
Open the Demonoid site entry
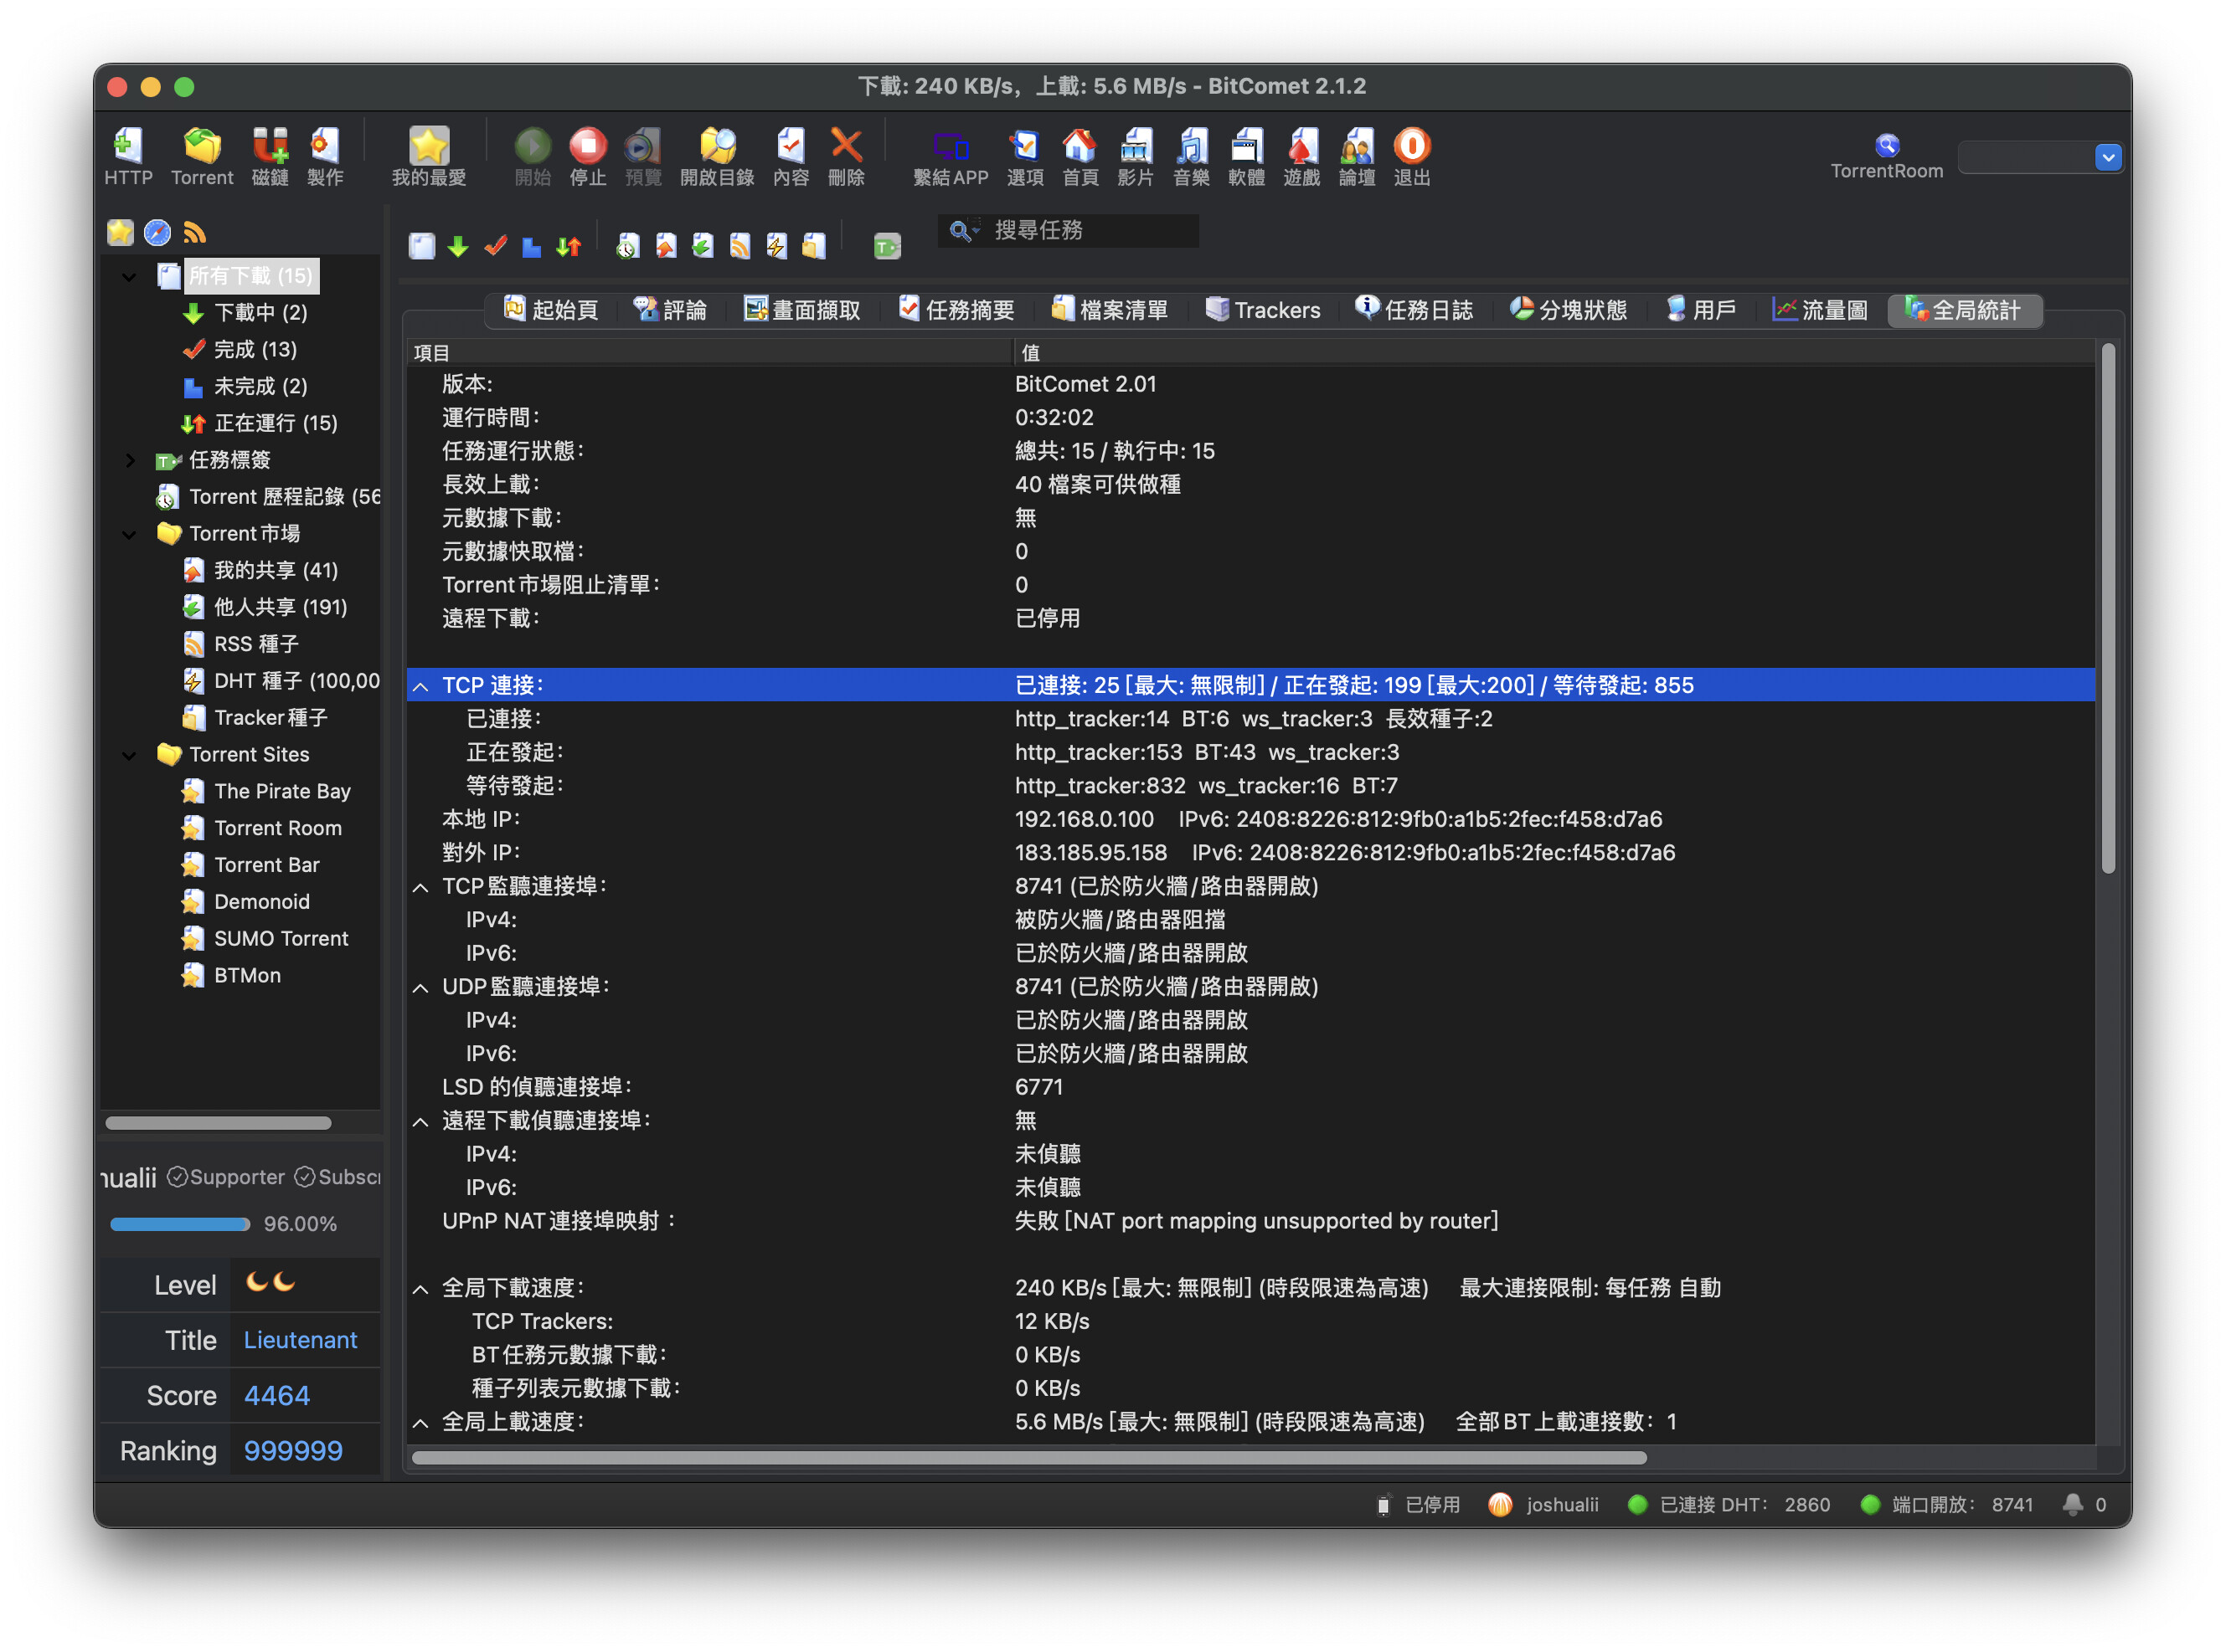pos(262,901)
